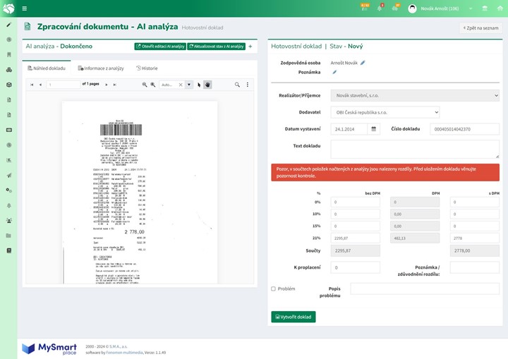The image size is (508, 359).
Task: Click the 0% bez DPH input field
Action: coord(356,202)
